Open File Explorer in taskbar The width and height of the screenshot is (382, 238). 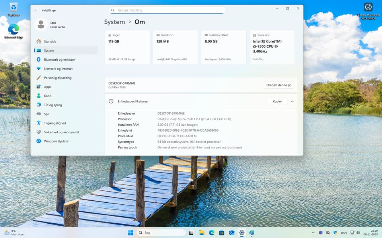pos(201,233)
